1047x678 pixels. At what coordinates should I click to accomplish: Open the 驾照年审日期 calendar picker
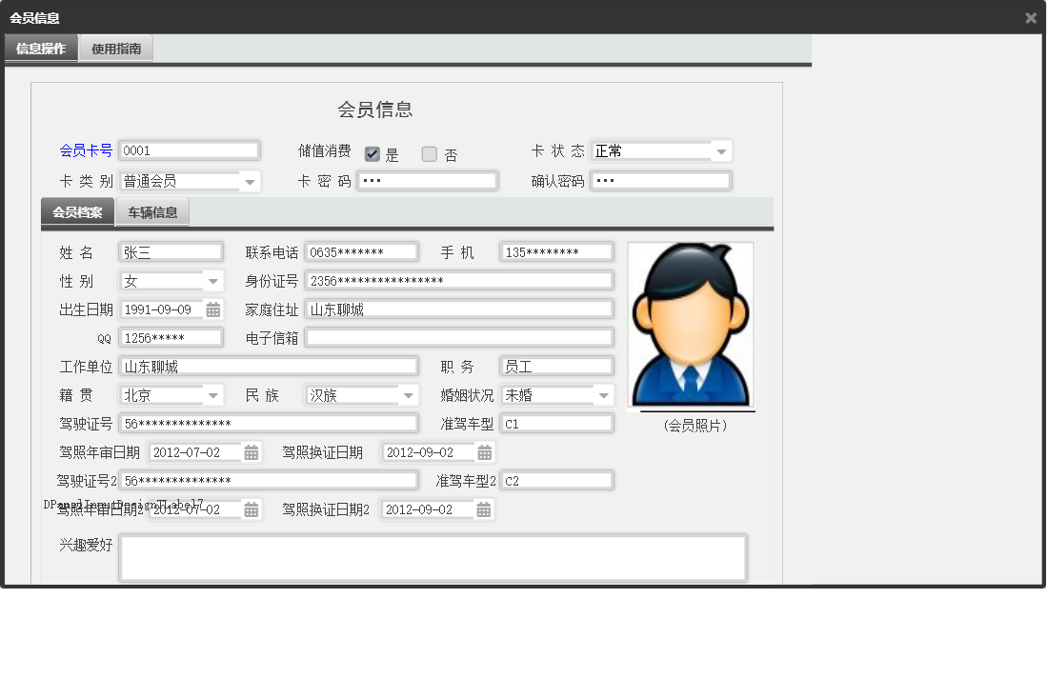[250, 452]
